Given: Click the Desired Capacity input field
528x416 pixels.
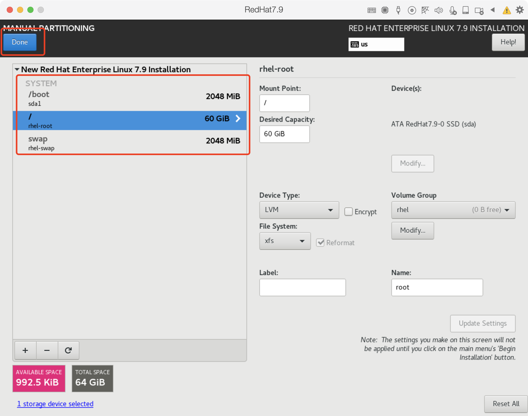Looking at the screenshot, I should point(284,134).
